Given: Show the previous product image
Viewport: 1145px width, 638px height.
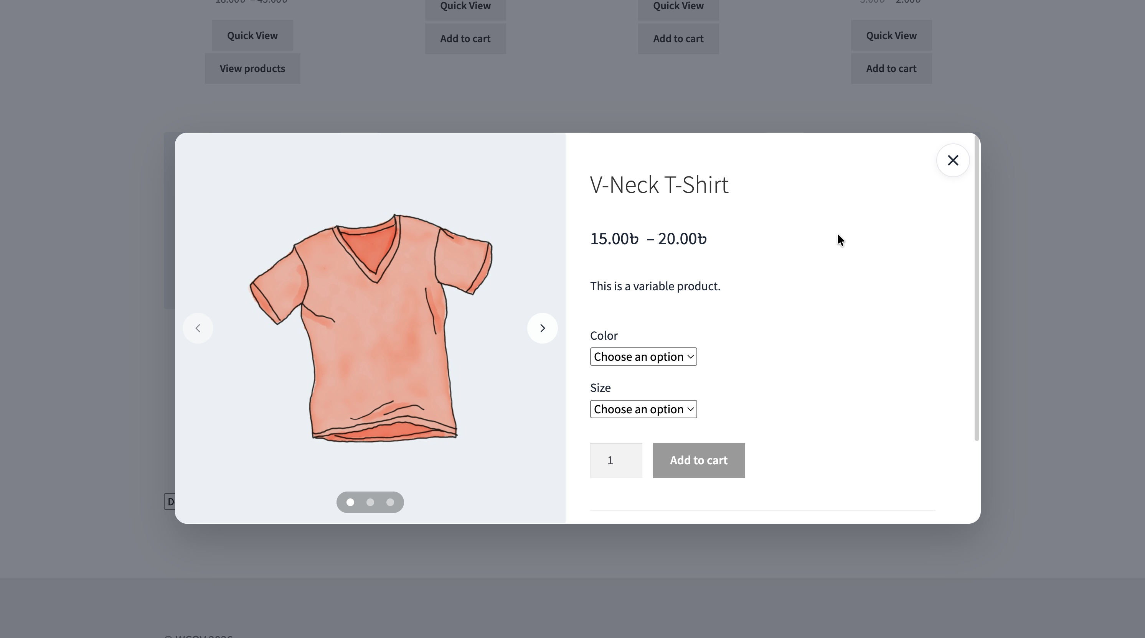Looking at the screenshot, I should point(197,327).
